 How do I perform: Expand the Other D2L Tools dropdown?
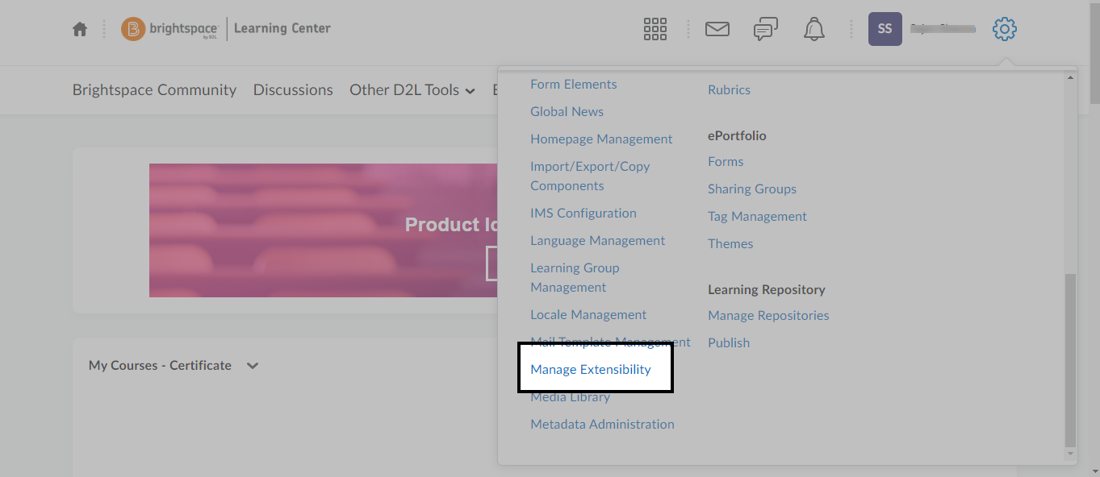pos(412,89)
